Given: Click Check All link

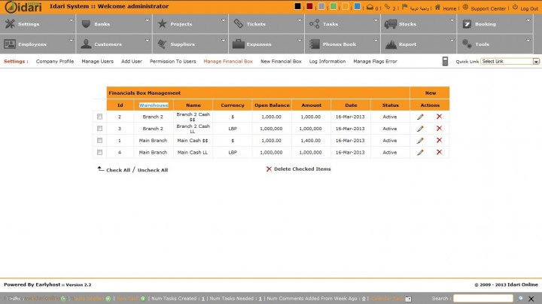Looking at the screenshot, I should (118, 170).
